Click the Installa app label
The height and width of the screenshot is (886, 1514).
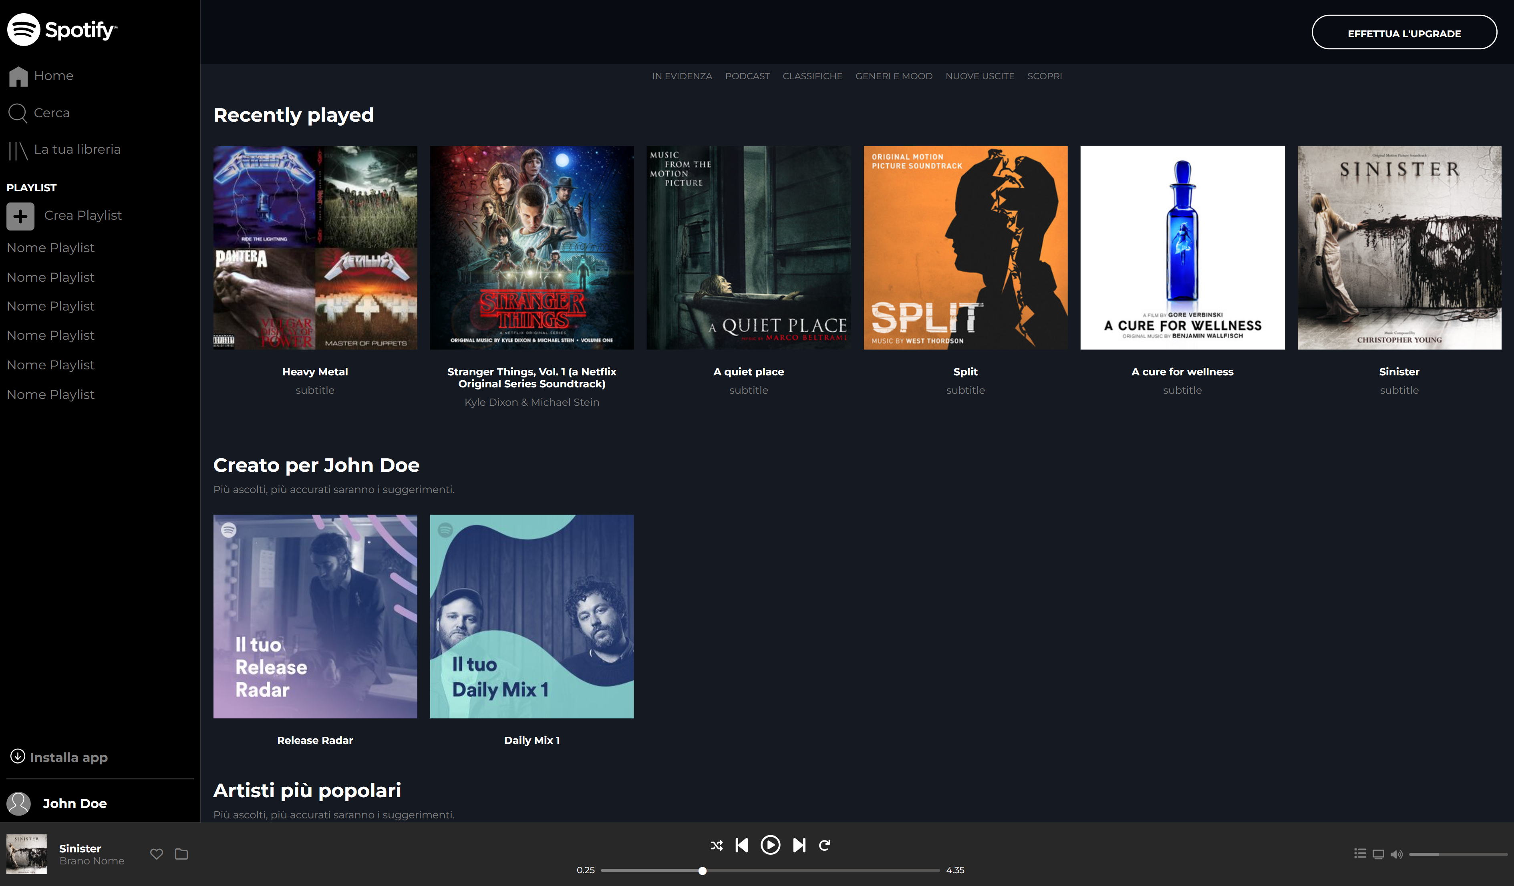point(68,758)
